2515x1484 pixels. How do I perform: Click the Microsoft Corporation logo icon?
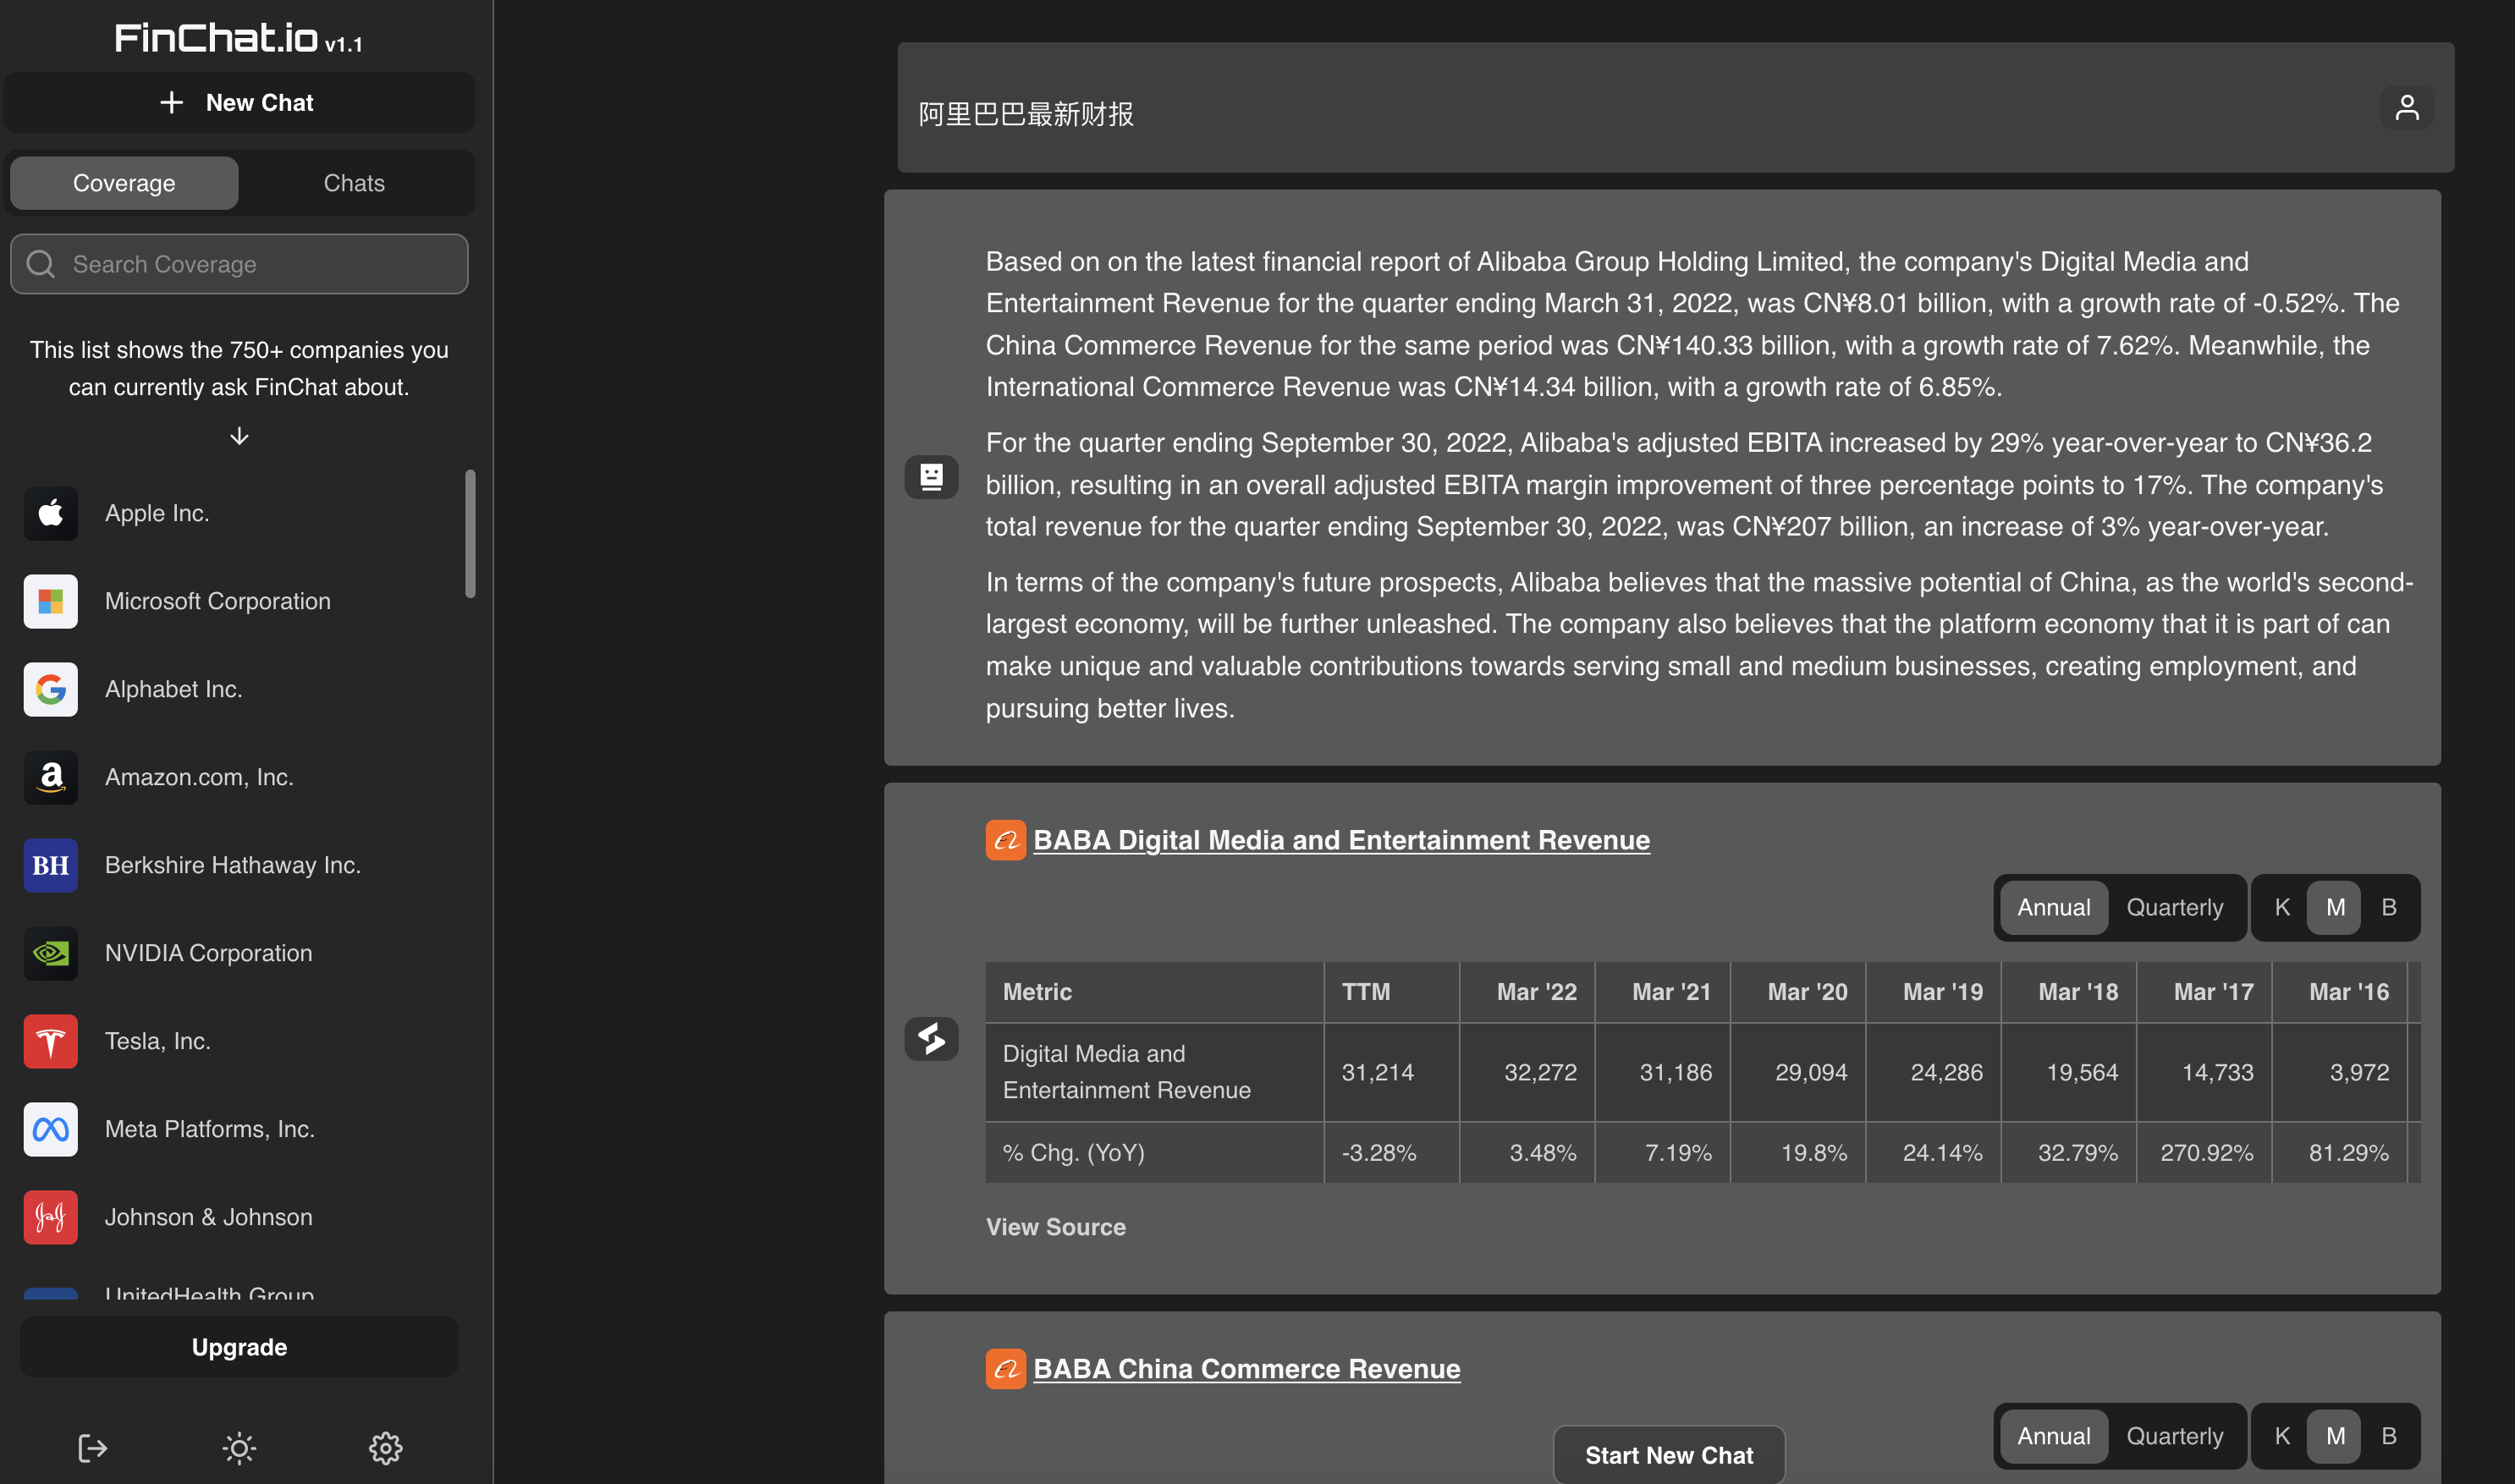point(51,601)
